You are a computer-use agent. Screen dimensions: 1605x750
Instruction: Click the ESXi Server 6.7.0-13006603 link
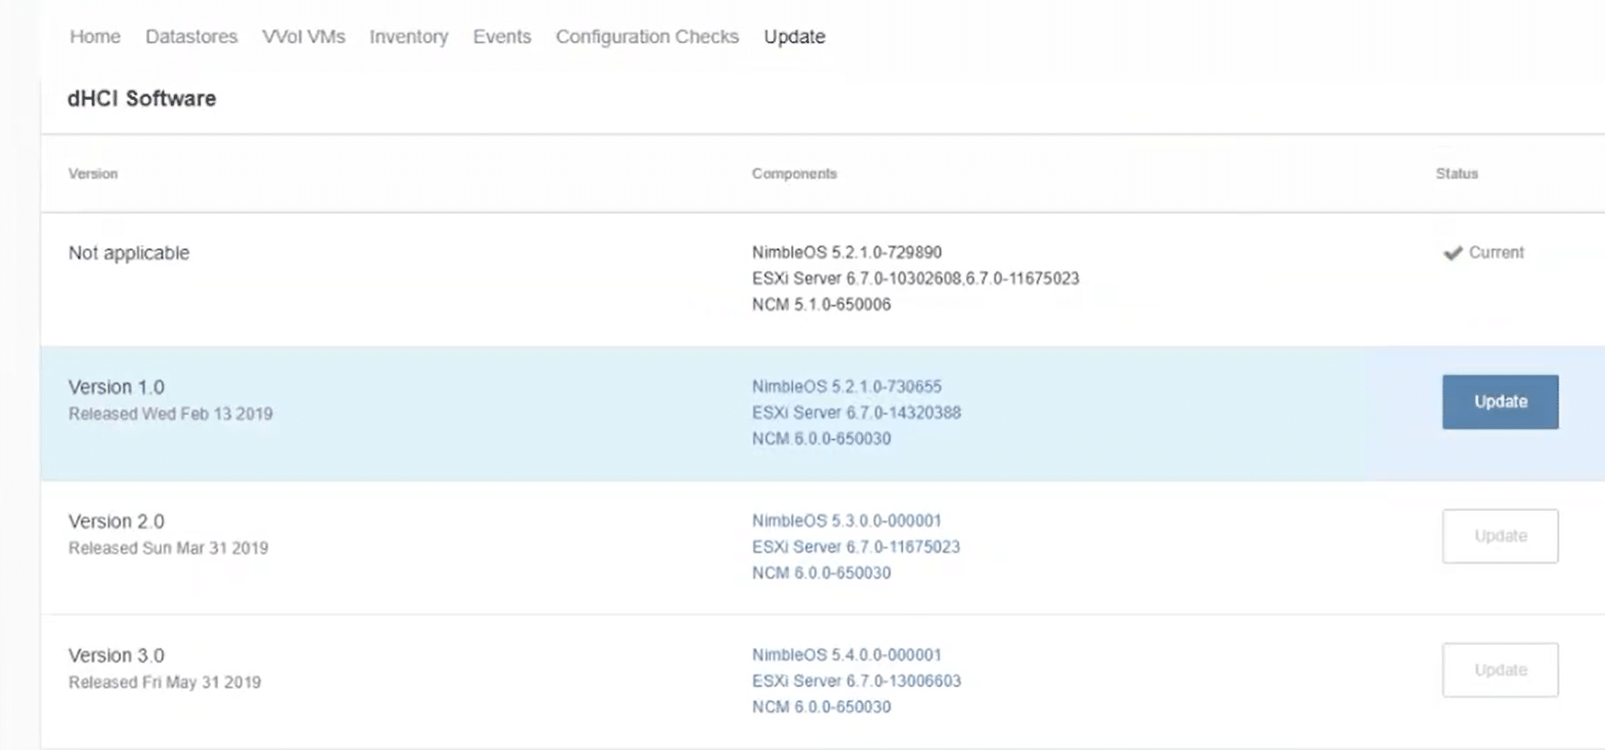[x=856, y=681]
